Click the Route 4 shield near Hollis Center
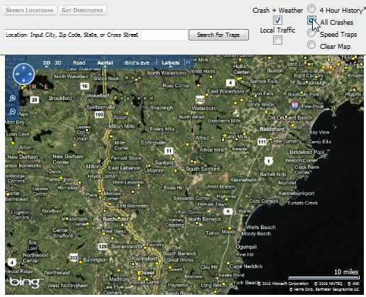 (231, 83)
